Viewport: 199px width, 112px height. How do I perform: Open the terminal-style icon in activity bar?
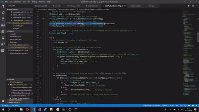click(x=3, y=44)
